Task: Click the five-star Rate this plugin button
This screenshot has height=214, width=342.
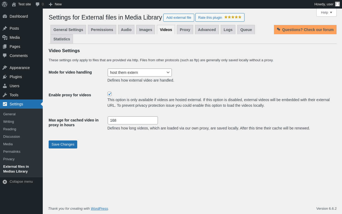Action: (x=220, y=17)
